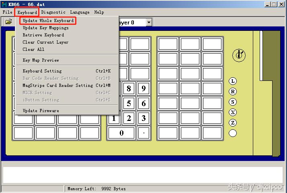Select the Z key position circle
287x193 pixels.
pos(233,123)
